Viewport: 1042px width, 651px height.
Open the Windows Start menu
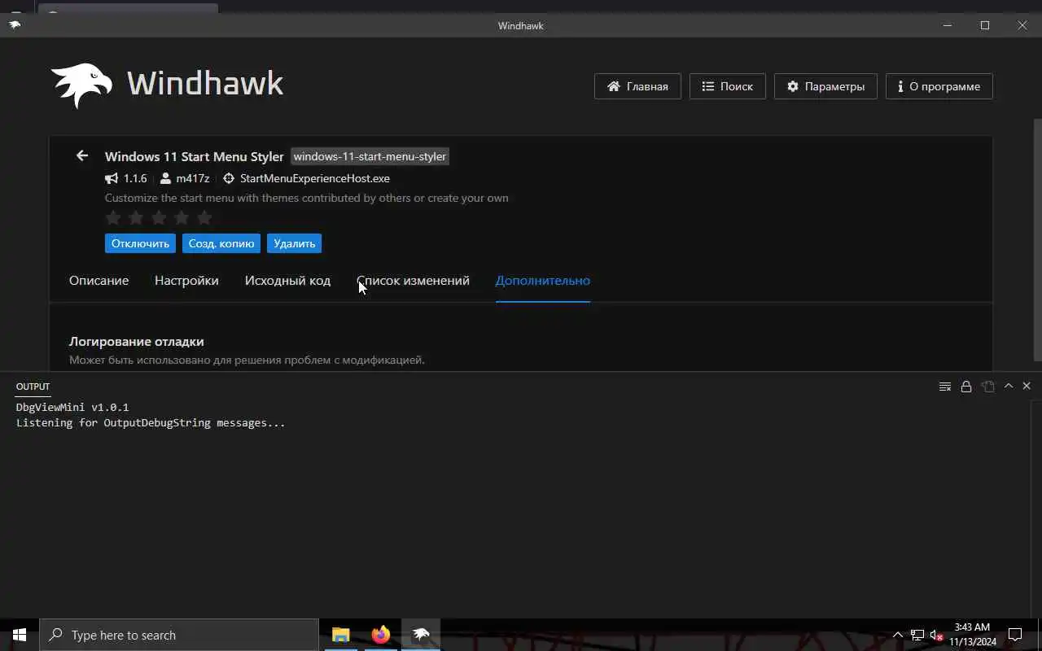(x=20, y=635)
